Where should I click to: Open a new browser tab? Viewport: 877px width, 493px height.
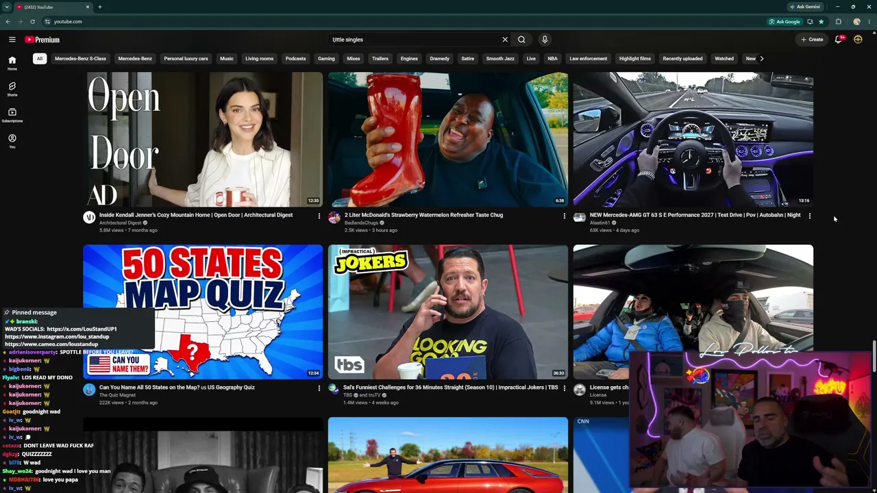[100, 7]
